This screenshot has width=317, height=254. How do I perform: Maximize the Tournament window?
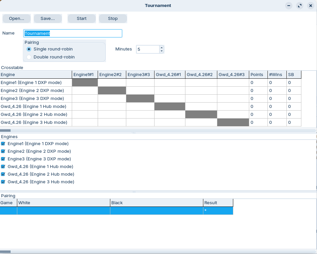pyautogui.click(x=300, y=6)
